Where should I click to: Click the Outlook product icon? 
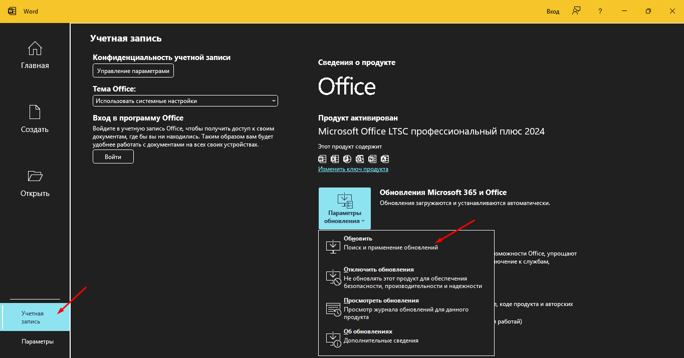coord(360,159)
